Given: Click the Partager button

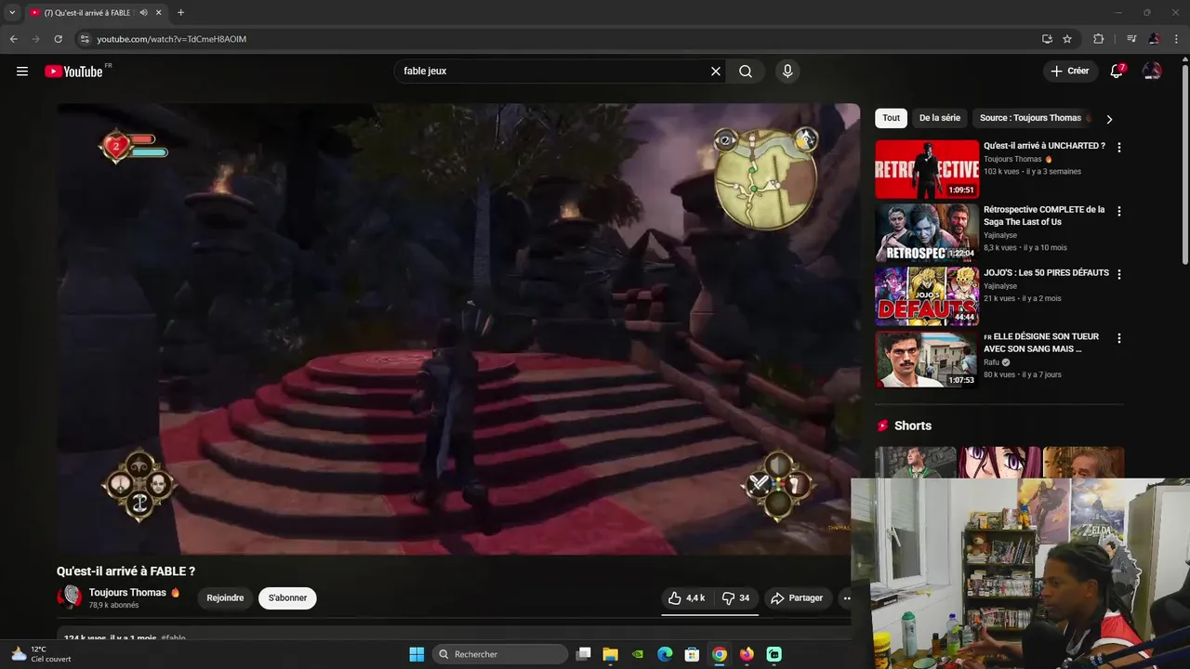Looking at the screenshot, I should pyautogui.click(x=797, y=598).
